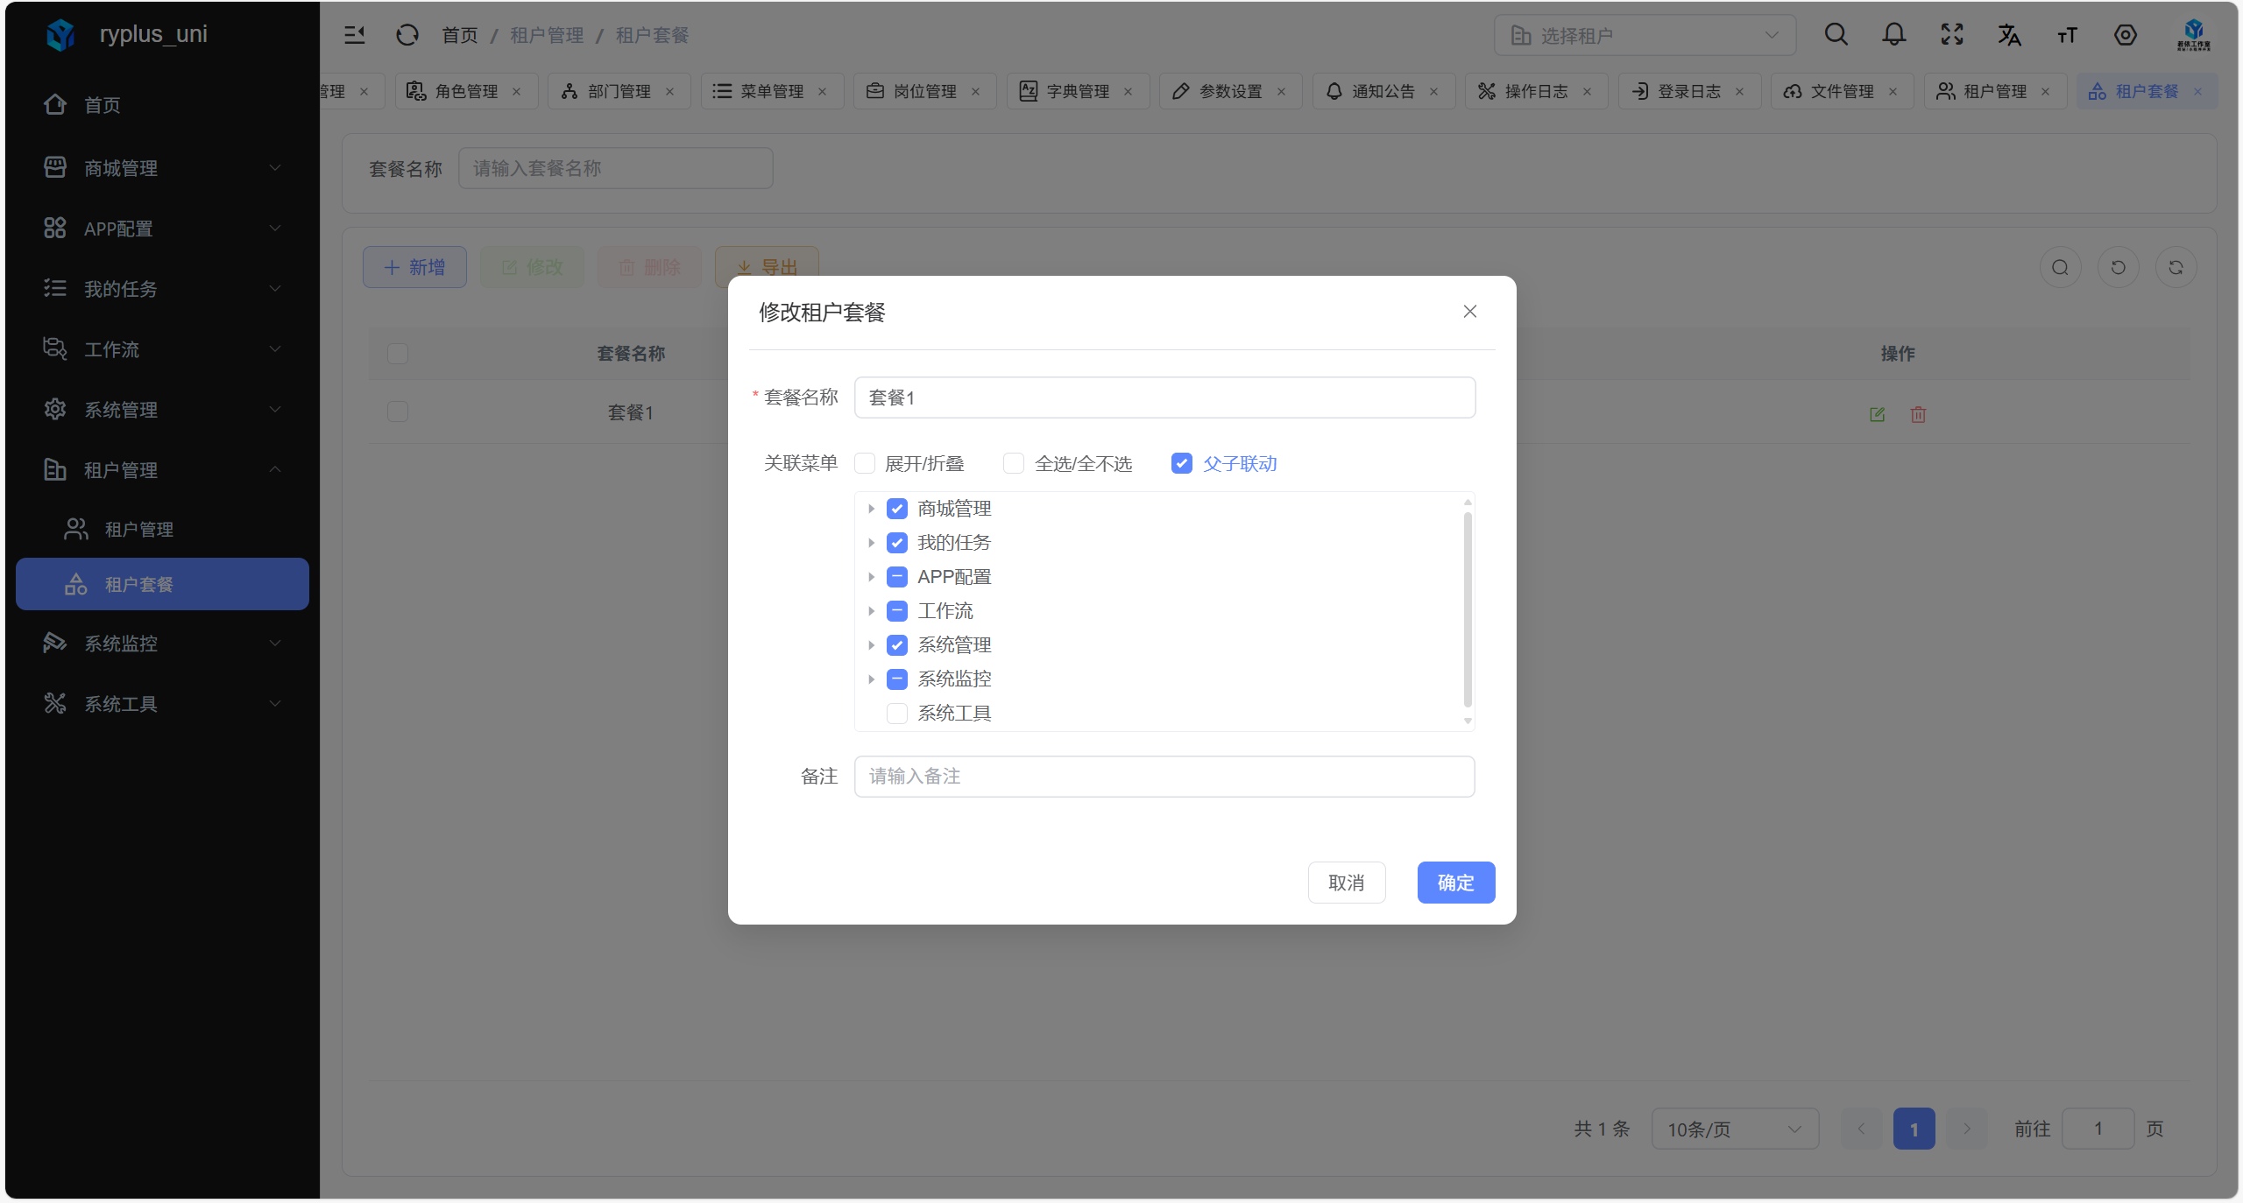
Task: Click the 确定 button
Action: pos(1455,883)
